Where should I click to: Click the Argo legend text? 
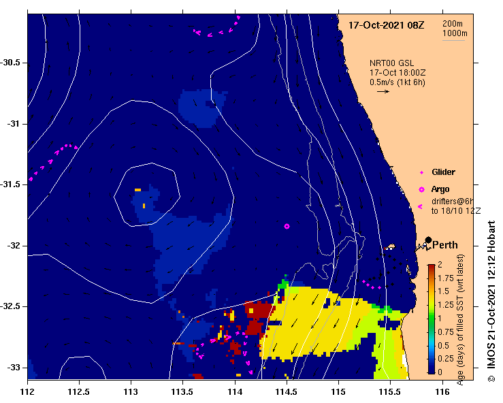440,189
